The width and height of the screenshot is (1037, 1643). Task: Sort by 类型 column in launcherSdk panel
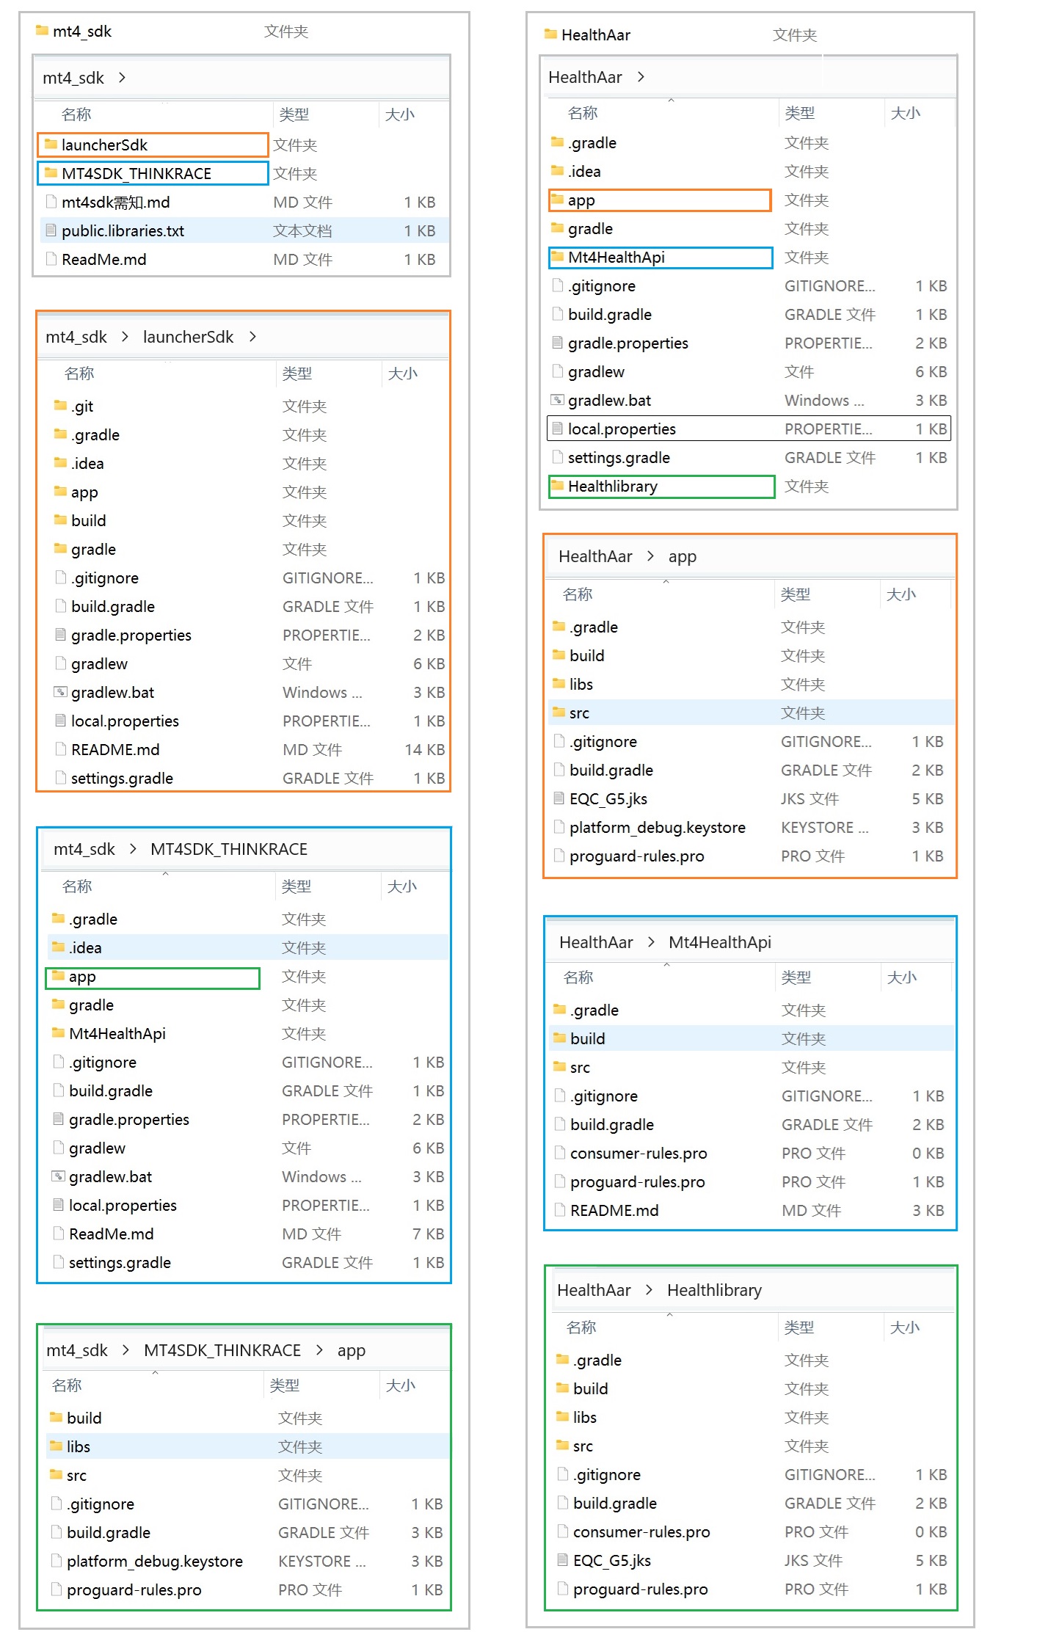(296, 374)
